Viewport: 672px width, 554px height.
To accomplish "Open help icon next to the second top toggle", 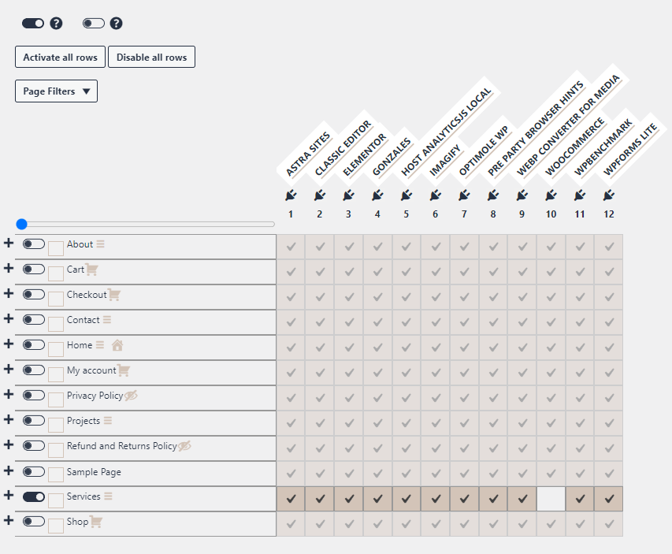I will pyautogui.click(x=116, y=23).
